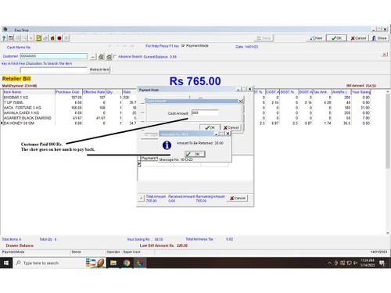Viewport: 391px width, 293px height.
Task: Click the Retailer Bill label
Action: pyautogui.click(x=16, y=79)
